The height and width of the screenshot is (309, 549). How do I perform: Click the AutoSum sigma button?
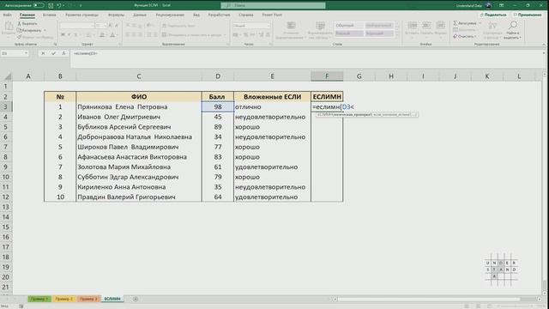click(x=465, y=23)
